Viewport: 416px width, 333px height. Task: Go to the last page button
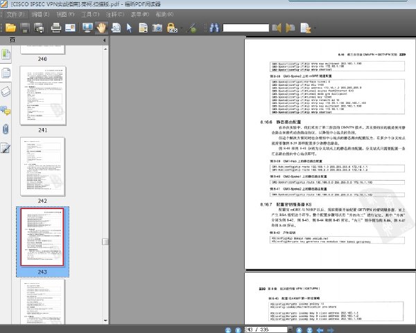tap(309, 330)
